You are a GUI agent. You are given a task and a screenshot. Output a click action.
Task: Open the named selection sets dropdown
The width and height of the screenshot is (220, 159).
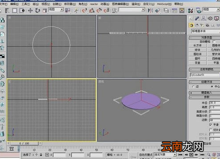pyautogui.click(x=132, y=10)
